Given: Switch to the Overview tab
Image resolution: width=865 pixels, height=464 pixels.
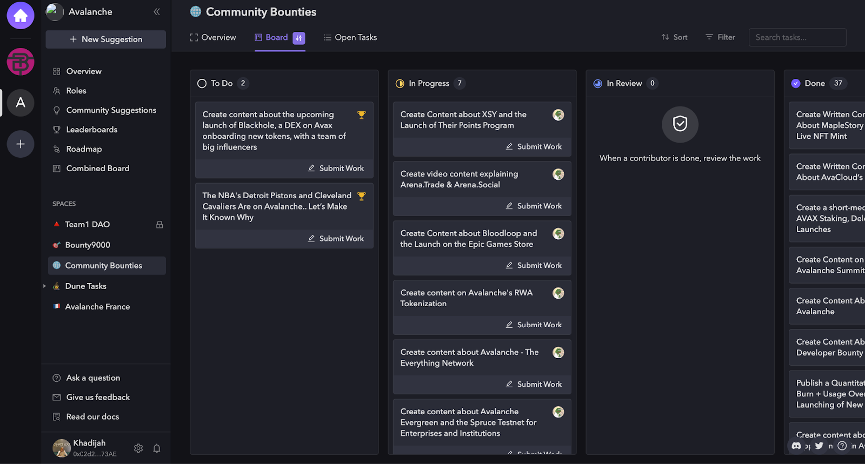Looking at the screenshot, I should [x=213, y=37].
